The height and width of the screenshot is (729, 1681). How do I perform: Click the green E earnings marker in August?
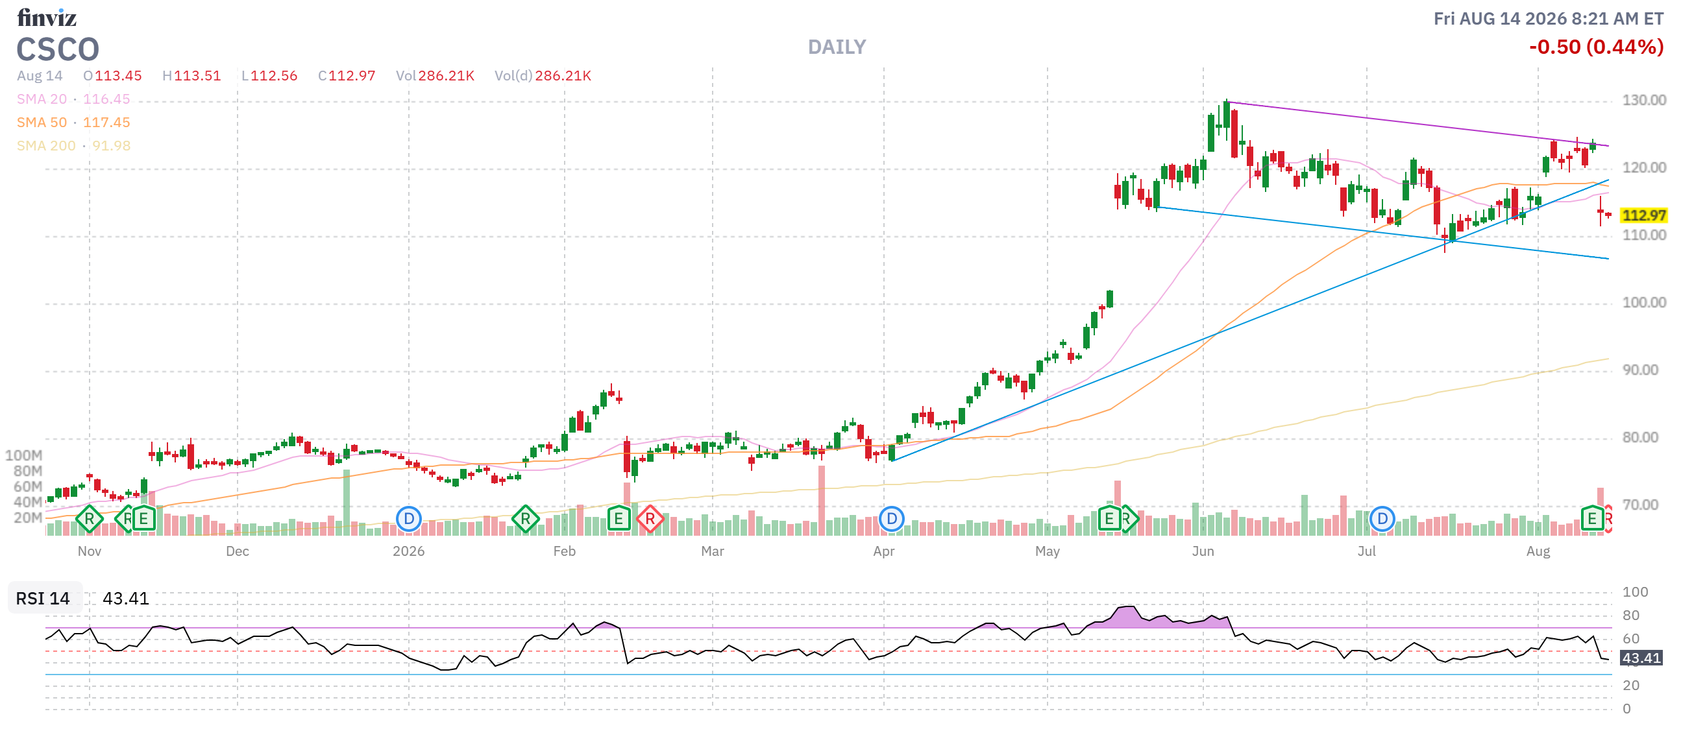point(1592,519)
